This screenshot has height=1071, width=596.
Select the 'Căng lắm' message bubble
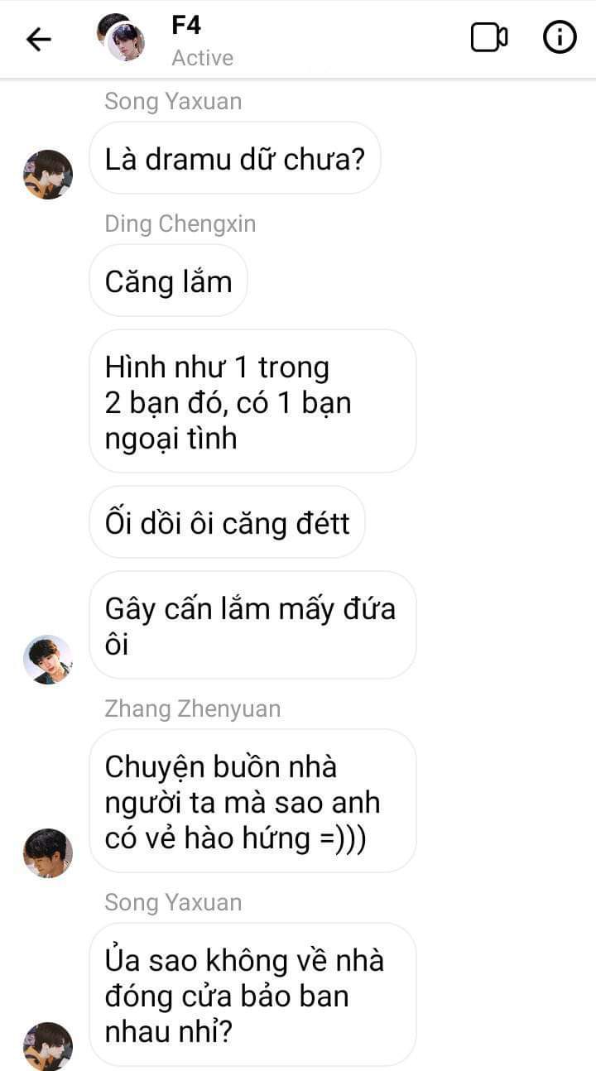[168, 281]
